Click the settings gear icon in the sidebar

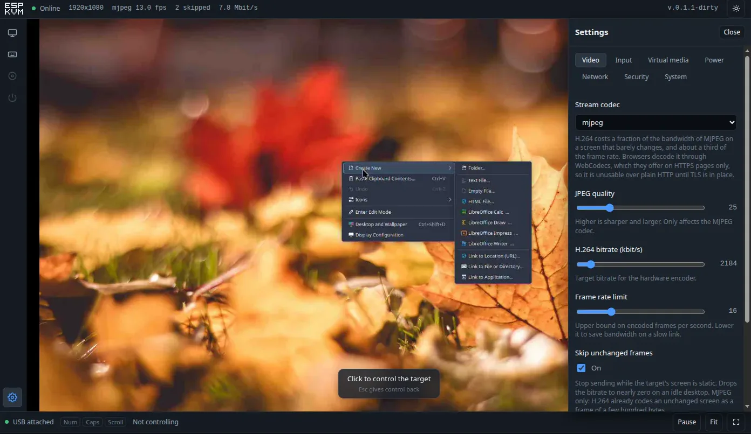click(x=12, y=397)
